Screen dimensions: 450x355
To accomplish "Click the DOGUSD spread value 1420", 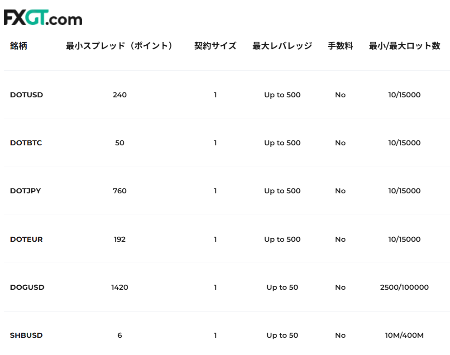I will point(120,288).
